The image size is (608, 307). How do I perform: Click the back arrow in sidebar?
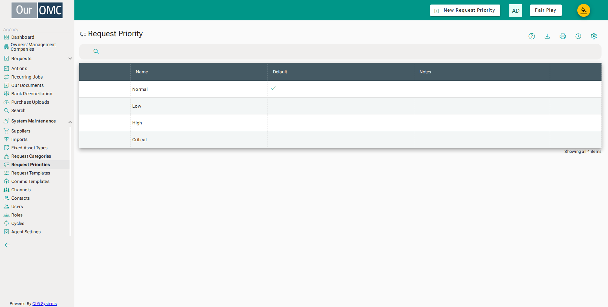(x=7, y=245)
